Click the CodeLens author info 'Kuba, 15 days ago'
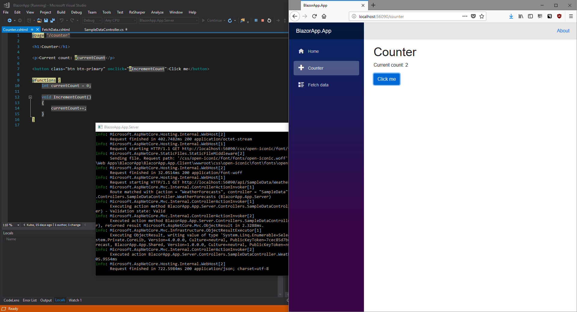Image resolution: width=577 pixels, height=312 pixels. tap(39, 225)
